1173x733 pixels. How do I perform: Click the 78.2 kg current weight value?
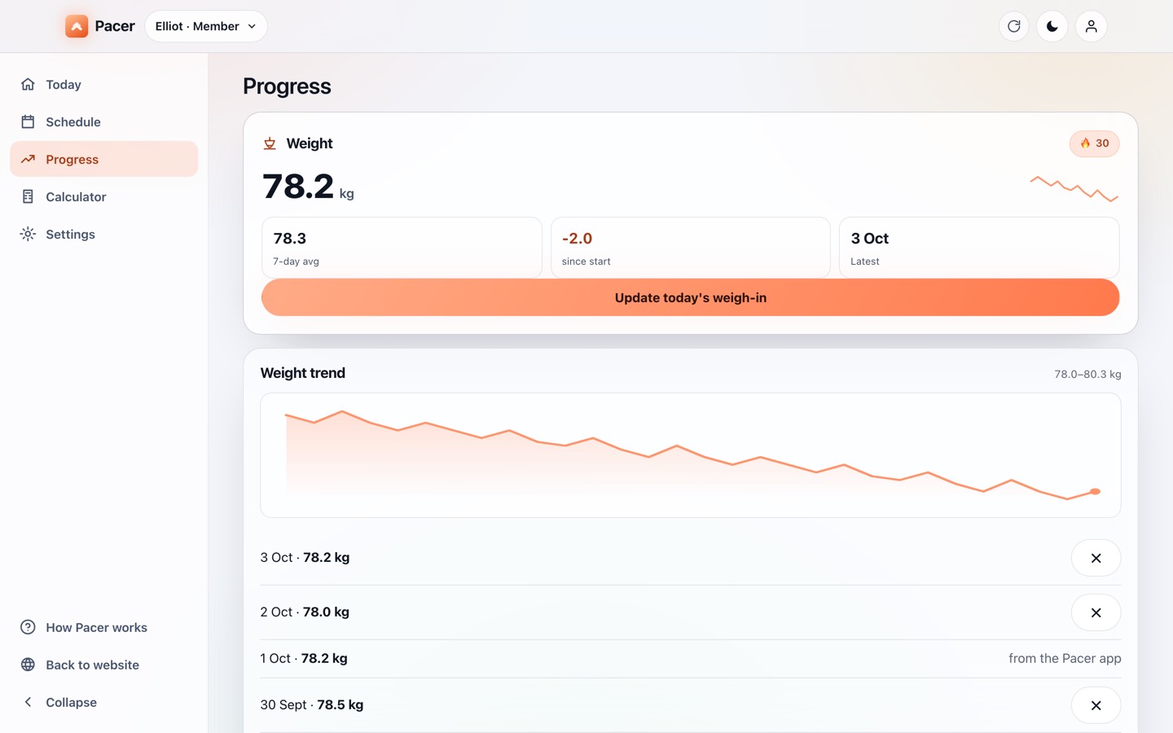(308, 187)
